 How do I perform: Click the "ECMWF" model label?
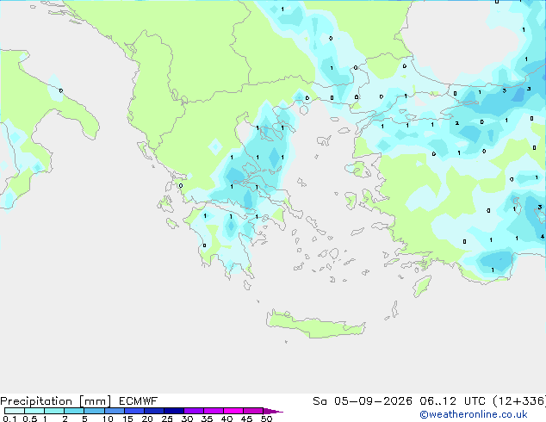tap(139, 401)
